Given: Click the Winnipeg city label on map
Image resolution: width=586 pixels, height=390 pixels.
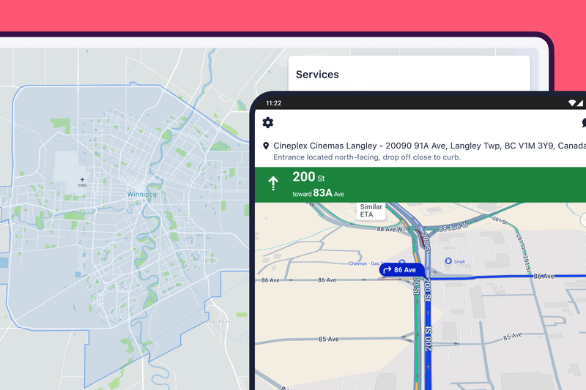Looking at the screenshot, I should click(141, 194).
